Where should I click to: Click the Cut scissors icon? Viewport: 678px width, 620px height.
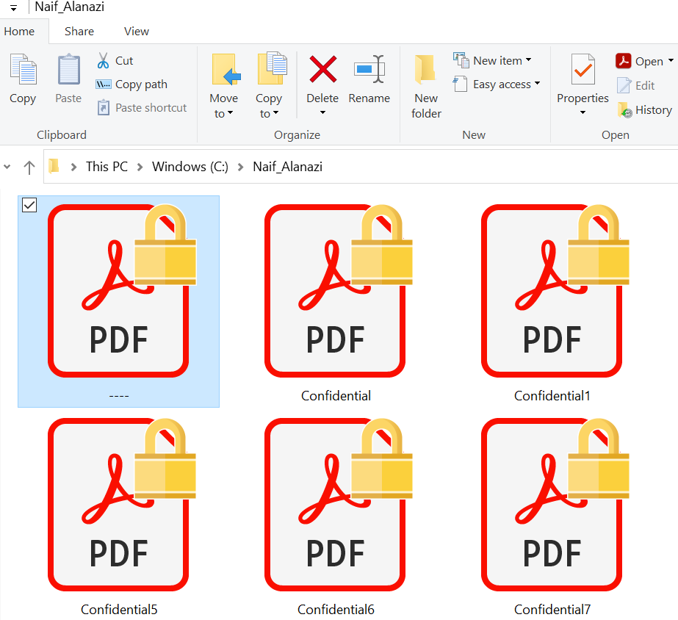coord(103,61)
